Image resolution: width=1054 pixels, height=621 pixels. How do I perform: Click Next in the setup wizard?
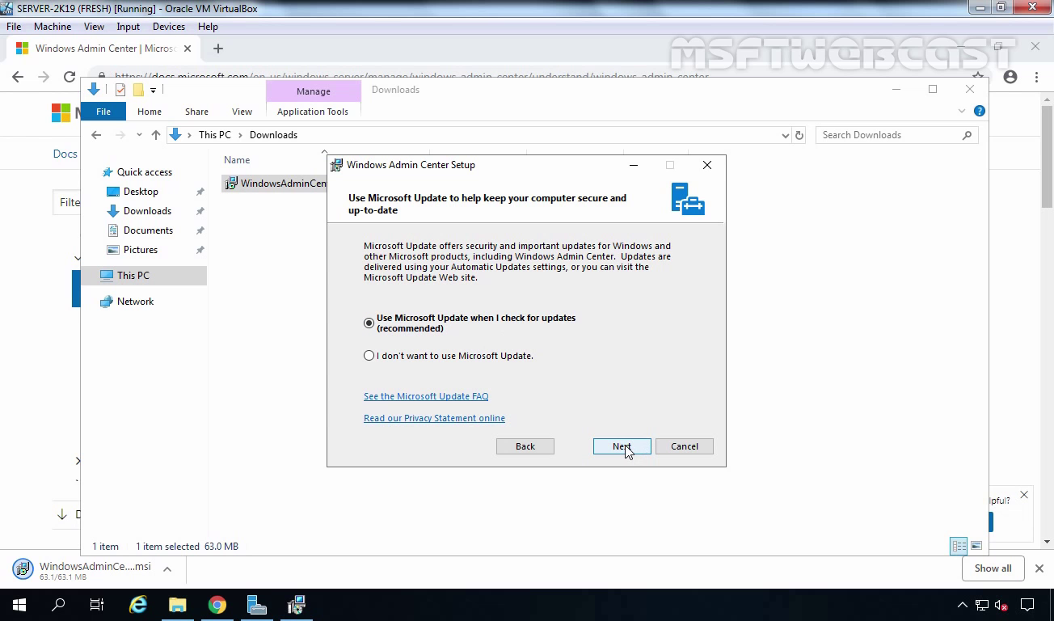622,446
